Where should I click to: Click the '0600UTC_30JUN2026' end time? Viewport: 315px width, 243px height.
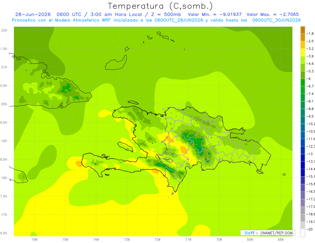[x=276, y=20]
